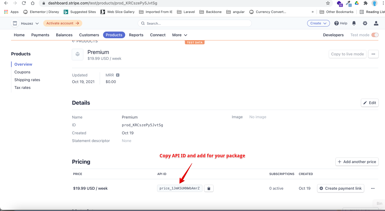Screen dimensions: 385x211
Task: Reload the page with the refresh icon
Action: click(x=24, y=3)
